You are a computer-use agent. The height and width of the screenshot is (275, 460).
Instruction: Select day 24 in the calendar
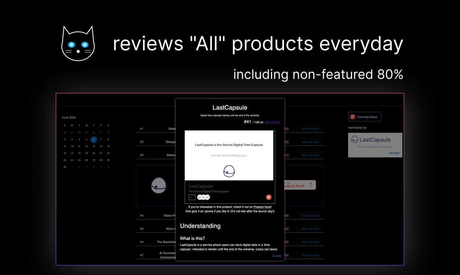coord(72,160)
